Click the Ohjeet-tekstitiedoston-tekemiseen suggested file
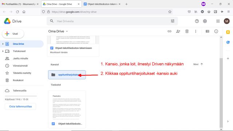Image resolution: width=233 pixels, height=131 pixels. click(73, 46)
